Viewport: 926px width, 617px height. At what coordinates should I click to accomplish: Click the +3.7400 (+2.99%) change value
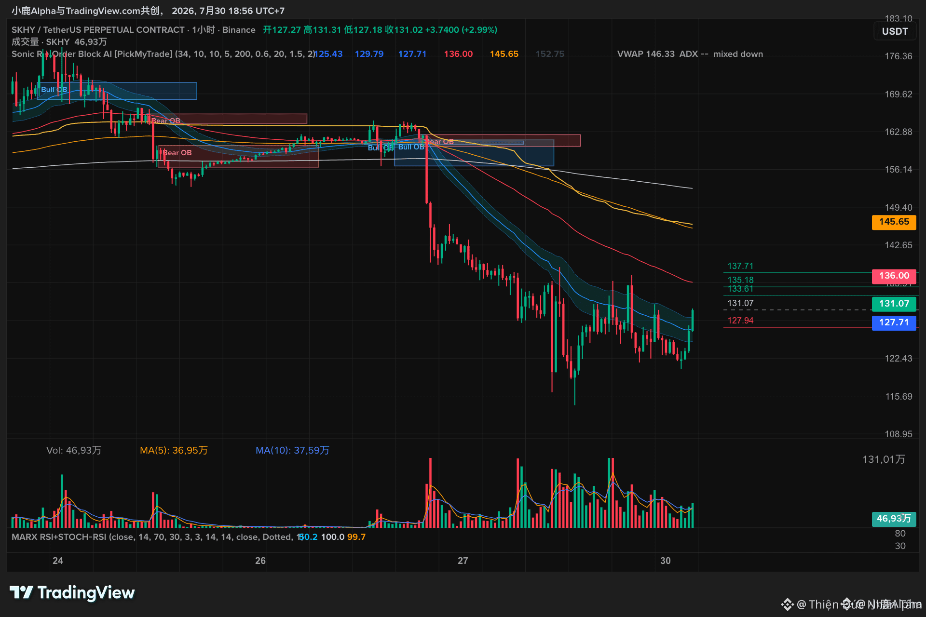[x=461, y=30]
